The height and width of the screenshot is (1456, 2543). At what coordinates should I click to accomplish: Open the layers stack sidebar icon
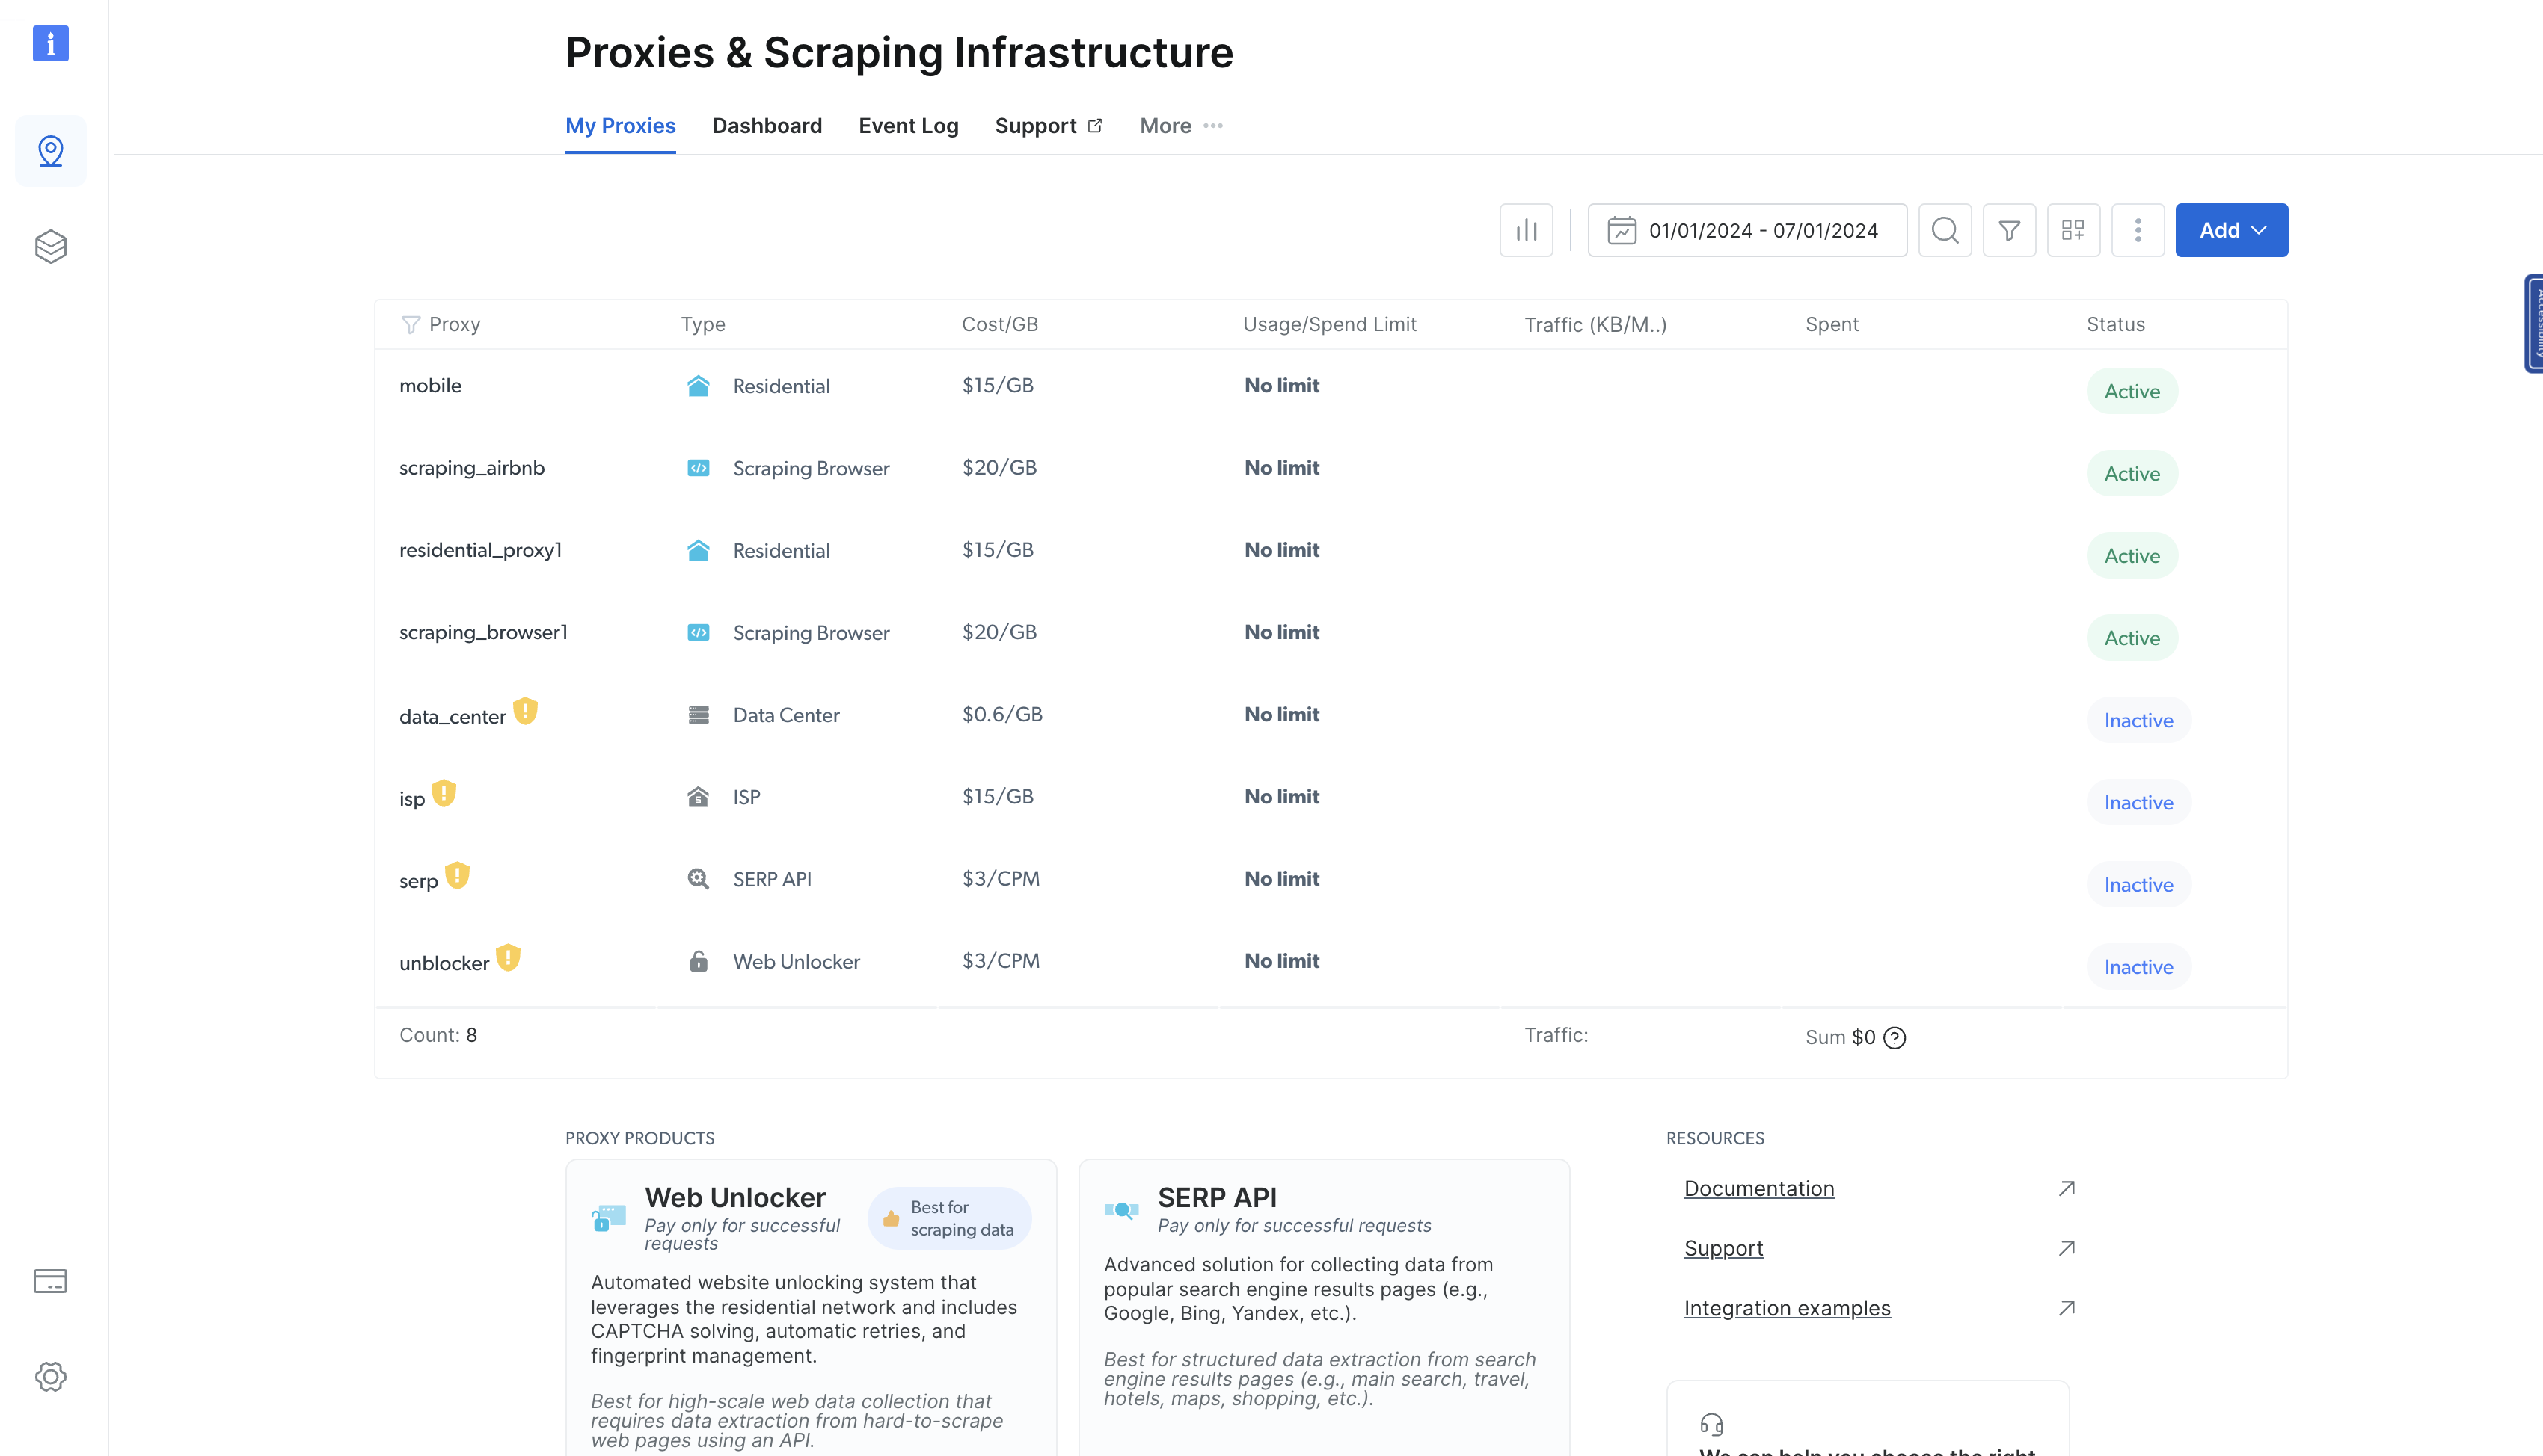(x=50, y=246)
